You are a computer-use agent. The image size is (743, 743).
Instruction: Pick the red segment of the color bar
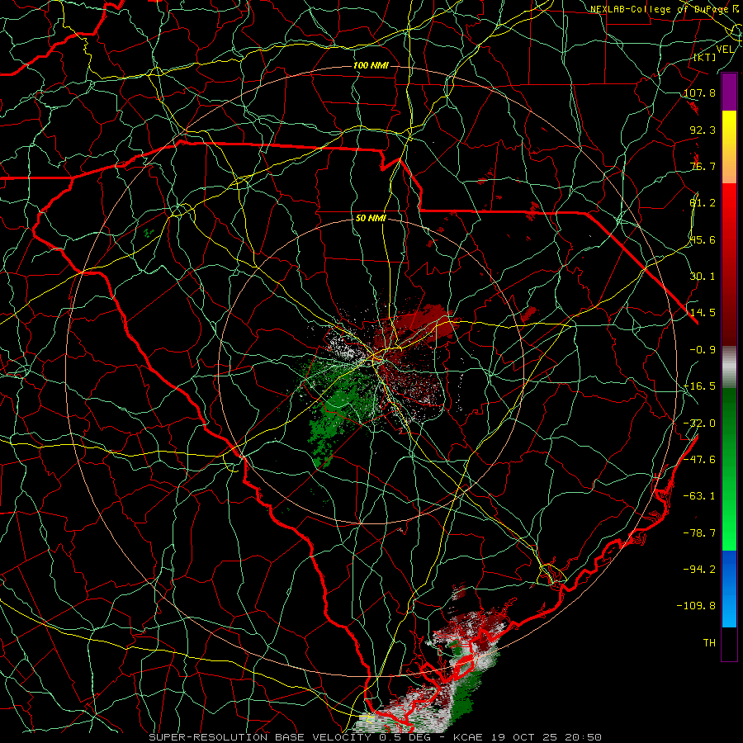pyautogui.click(x=729, y=264)
